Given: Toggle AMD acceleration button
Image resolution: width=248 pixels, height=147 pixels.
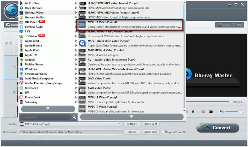Looking at the screenshot, I should click(x=237, y=25).
